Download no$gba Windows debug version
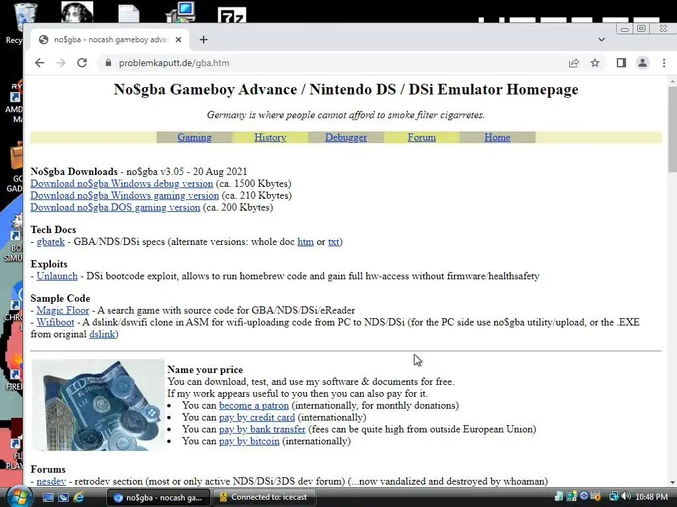 point(122,184)
